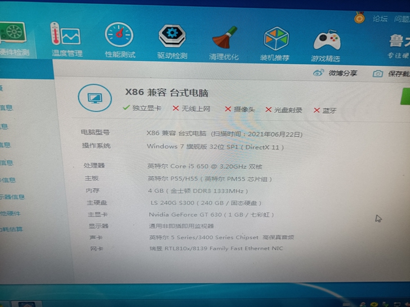Click the gear driver box icon
This screenshot has width=410, height=307.
coord(172,36)
